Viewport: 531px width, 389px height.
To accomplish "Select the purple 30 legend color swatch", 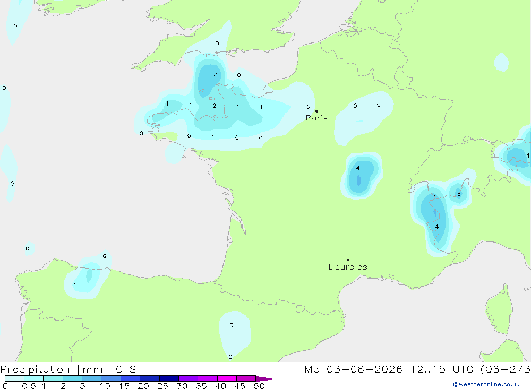I will pos(189,378).
